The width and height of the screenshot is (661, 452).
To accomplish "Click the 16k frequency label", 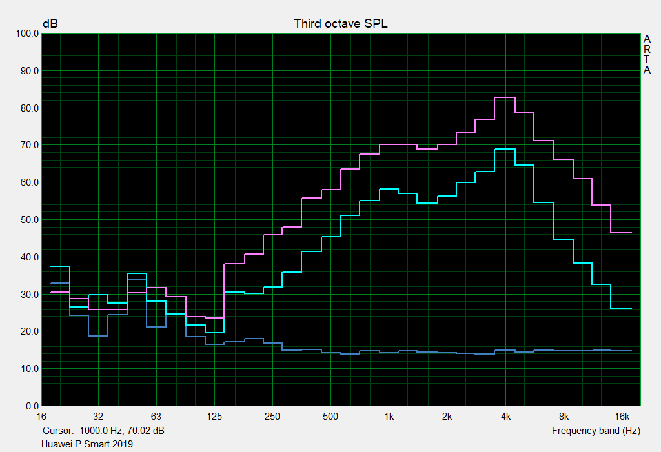I will [x=622, y=417].
